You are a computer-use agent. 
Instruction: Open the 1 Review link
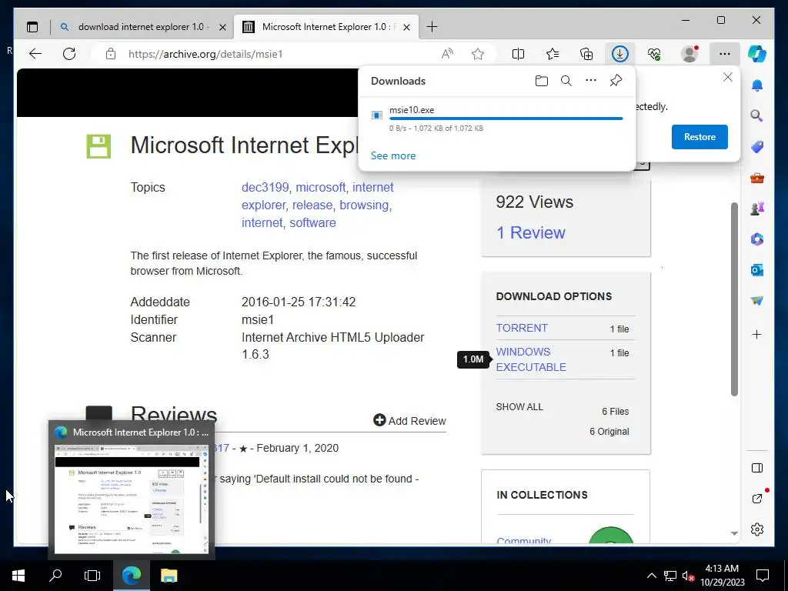click(x=531, y=232)
